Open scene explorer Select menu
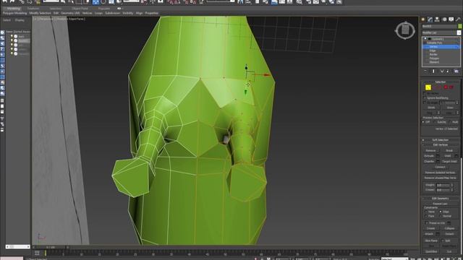The image size is (463, 260). coord(7,20)
